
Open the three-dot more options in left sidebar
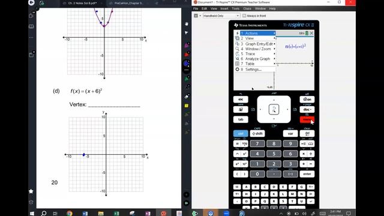tap(31, 37)
